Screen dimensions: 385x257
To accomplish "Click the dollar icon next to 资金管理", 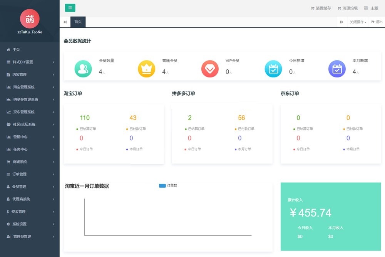I will pos(8,211).
